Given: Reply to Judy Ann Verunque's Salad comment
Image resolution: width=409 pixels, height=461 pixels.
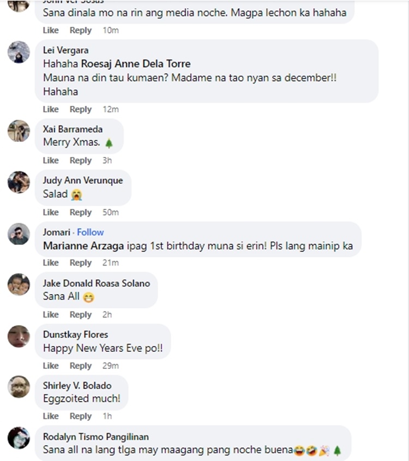Looking at the screenshot, I should (81, 212).
